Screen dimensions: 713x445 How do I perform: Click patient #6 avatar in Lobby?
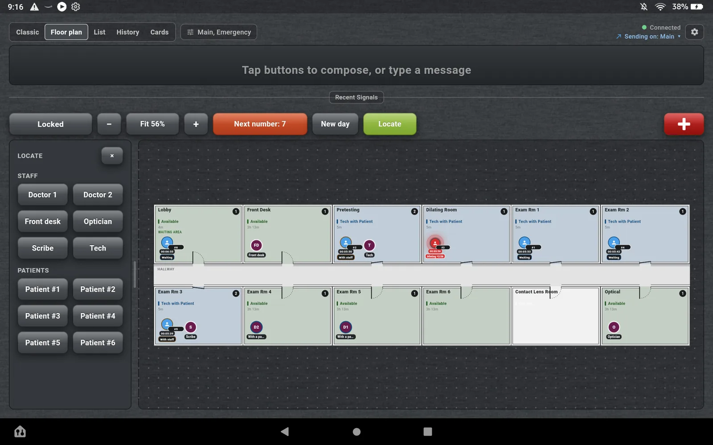point(167,243)
